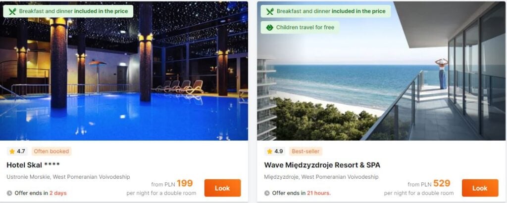Open the Hotel Skal pool photo
Viewport: 507px width, 203px height.
124,71
